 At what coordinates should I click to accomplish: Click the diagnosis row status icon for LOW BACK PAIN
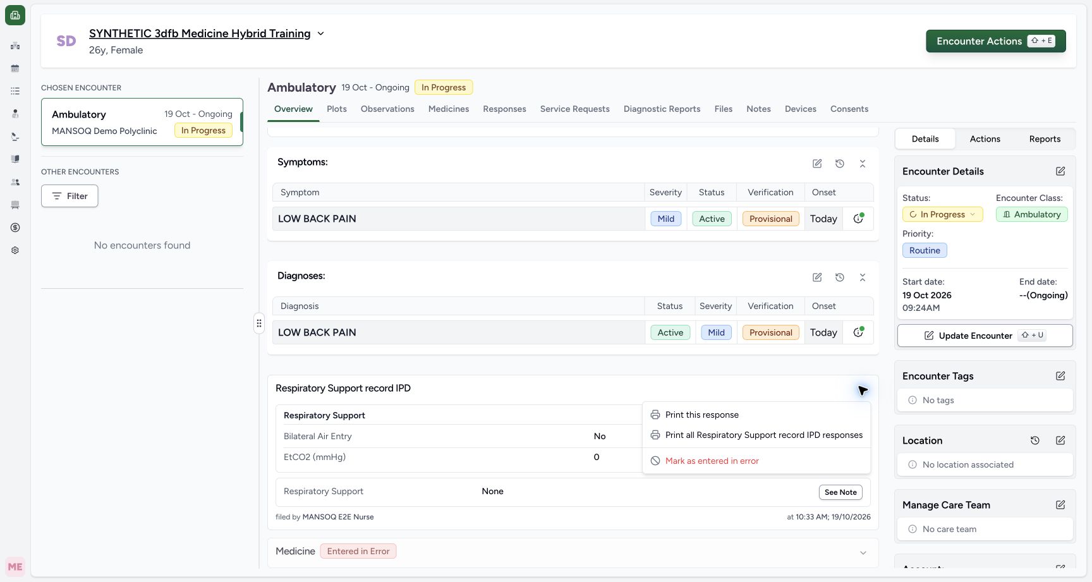pos(858,332)
